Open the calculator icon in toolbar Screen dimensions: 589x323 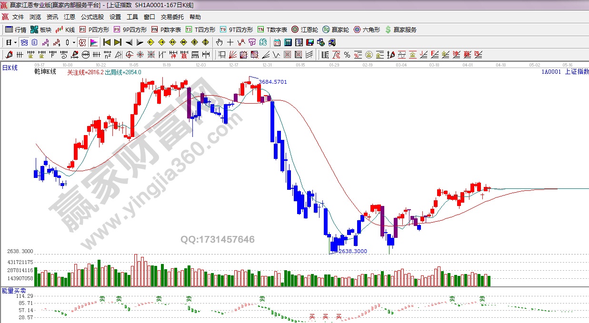pyautogui.click(x=288, y=42)
